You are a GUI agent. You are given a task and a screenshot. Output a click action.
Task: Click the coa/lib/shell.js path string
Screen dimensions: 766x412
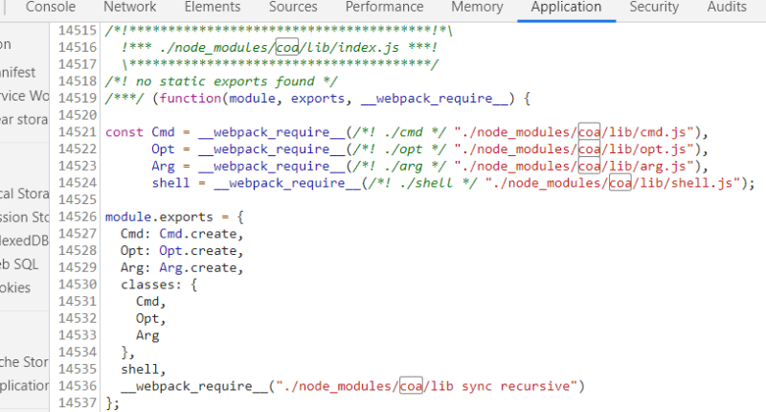coord(613,183)
